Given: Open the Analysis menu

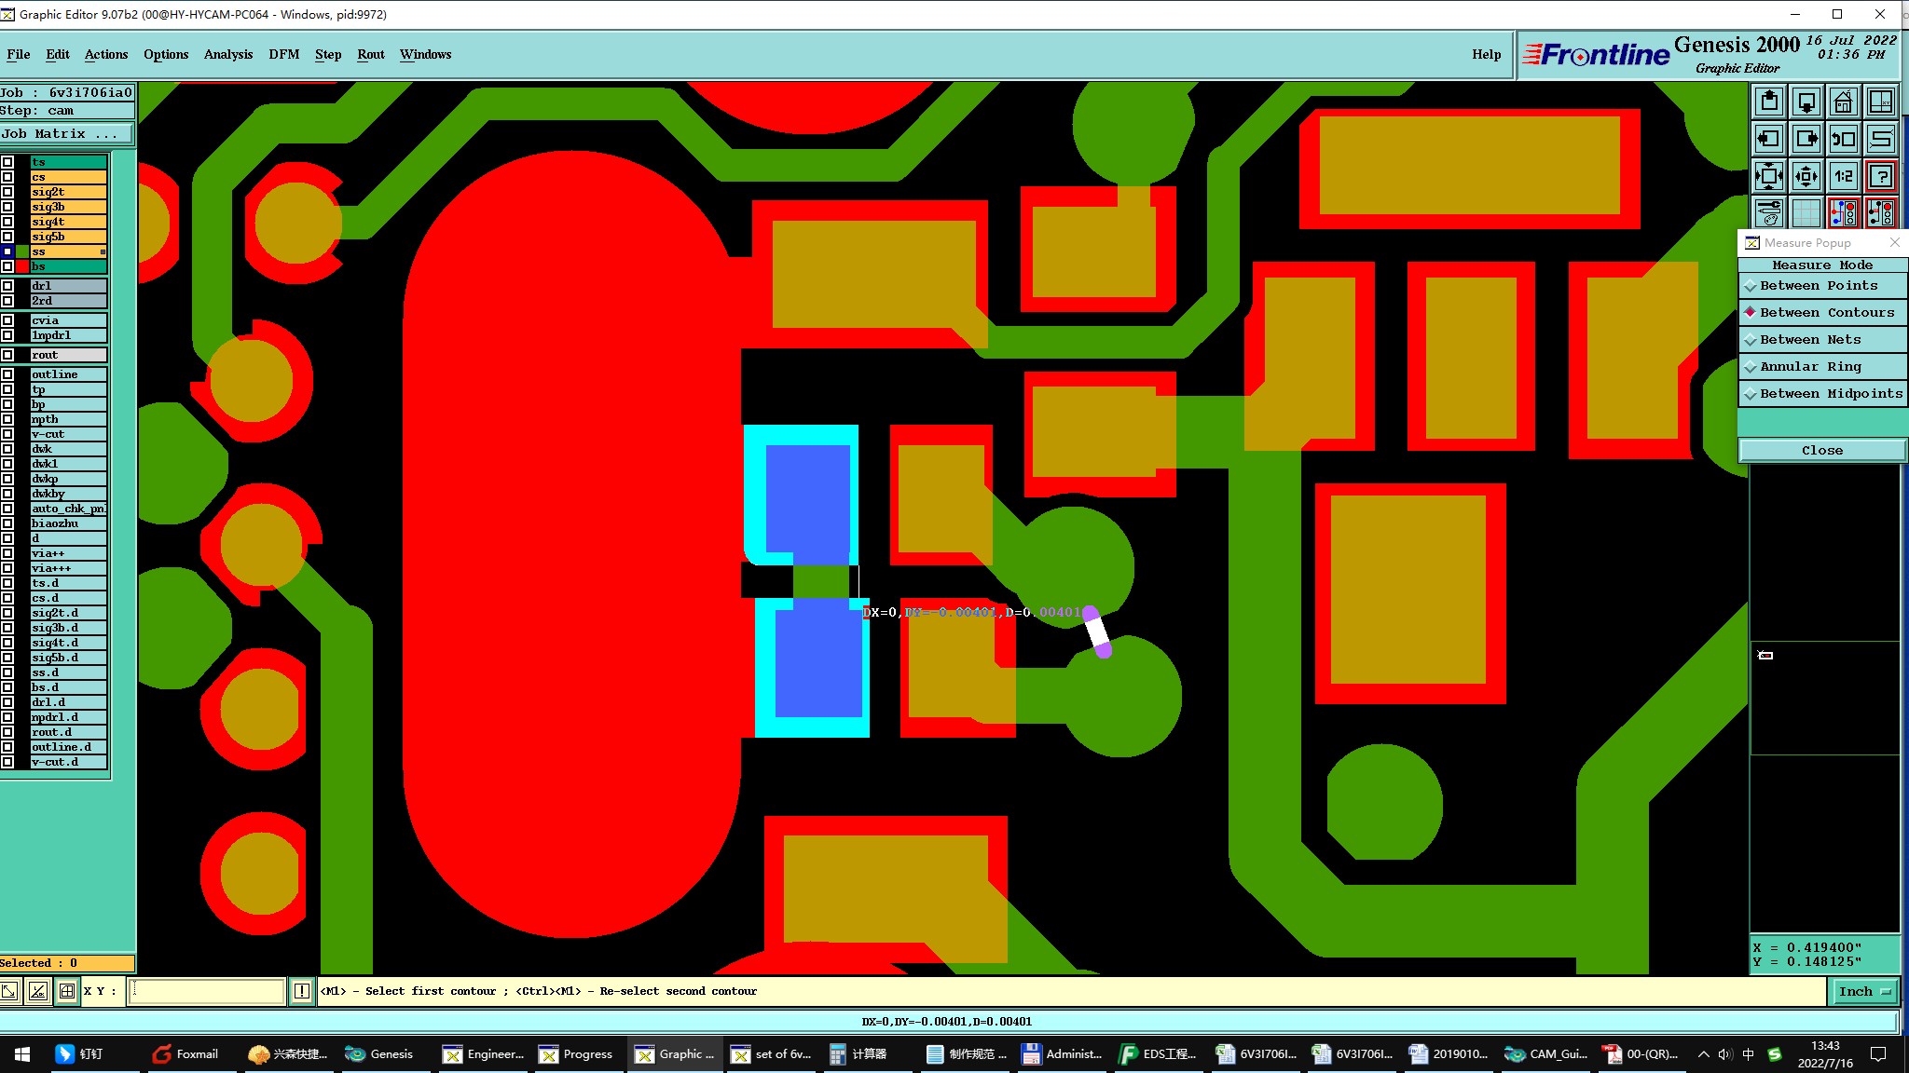Looking at the screenshot, I should (227, 54).
